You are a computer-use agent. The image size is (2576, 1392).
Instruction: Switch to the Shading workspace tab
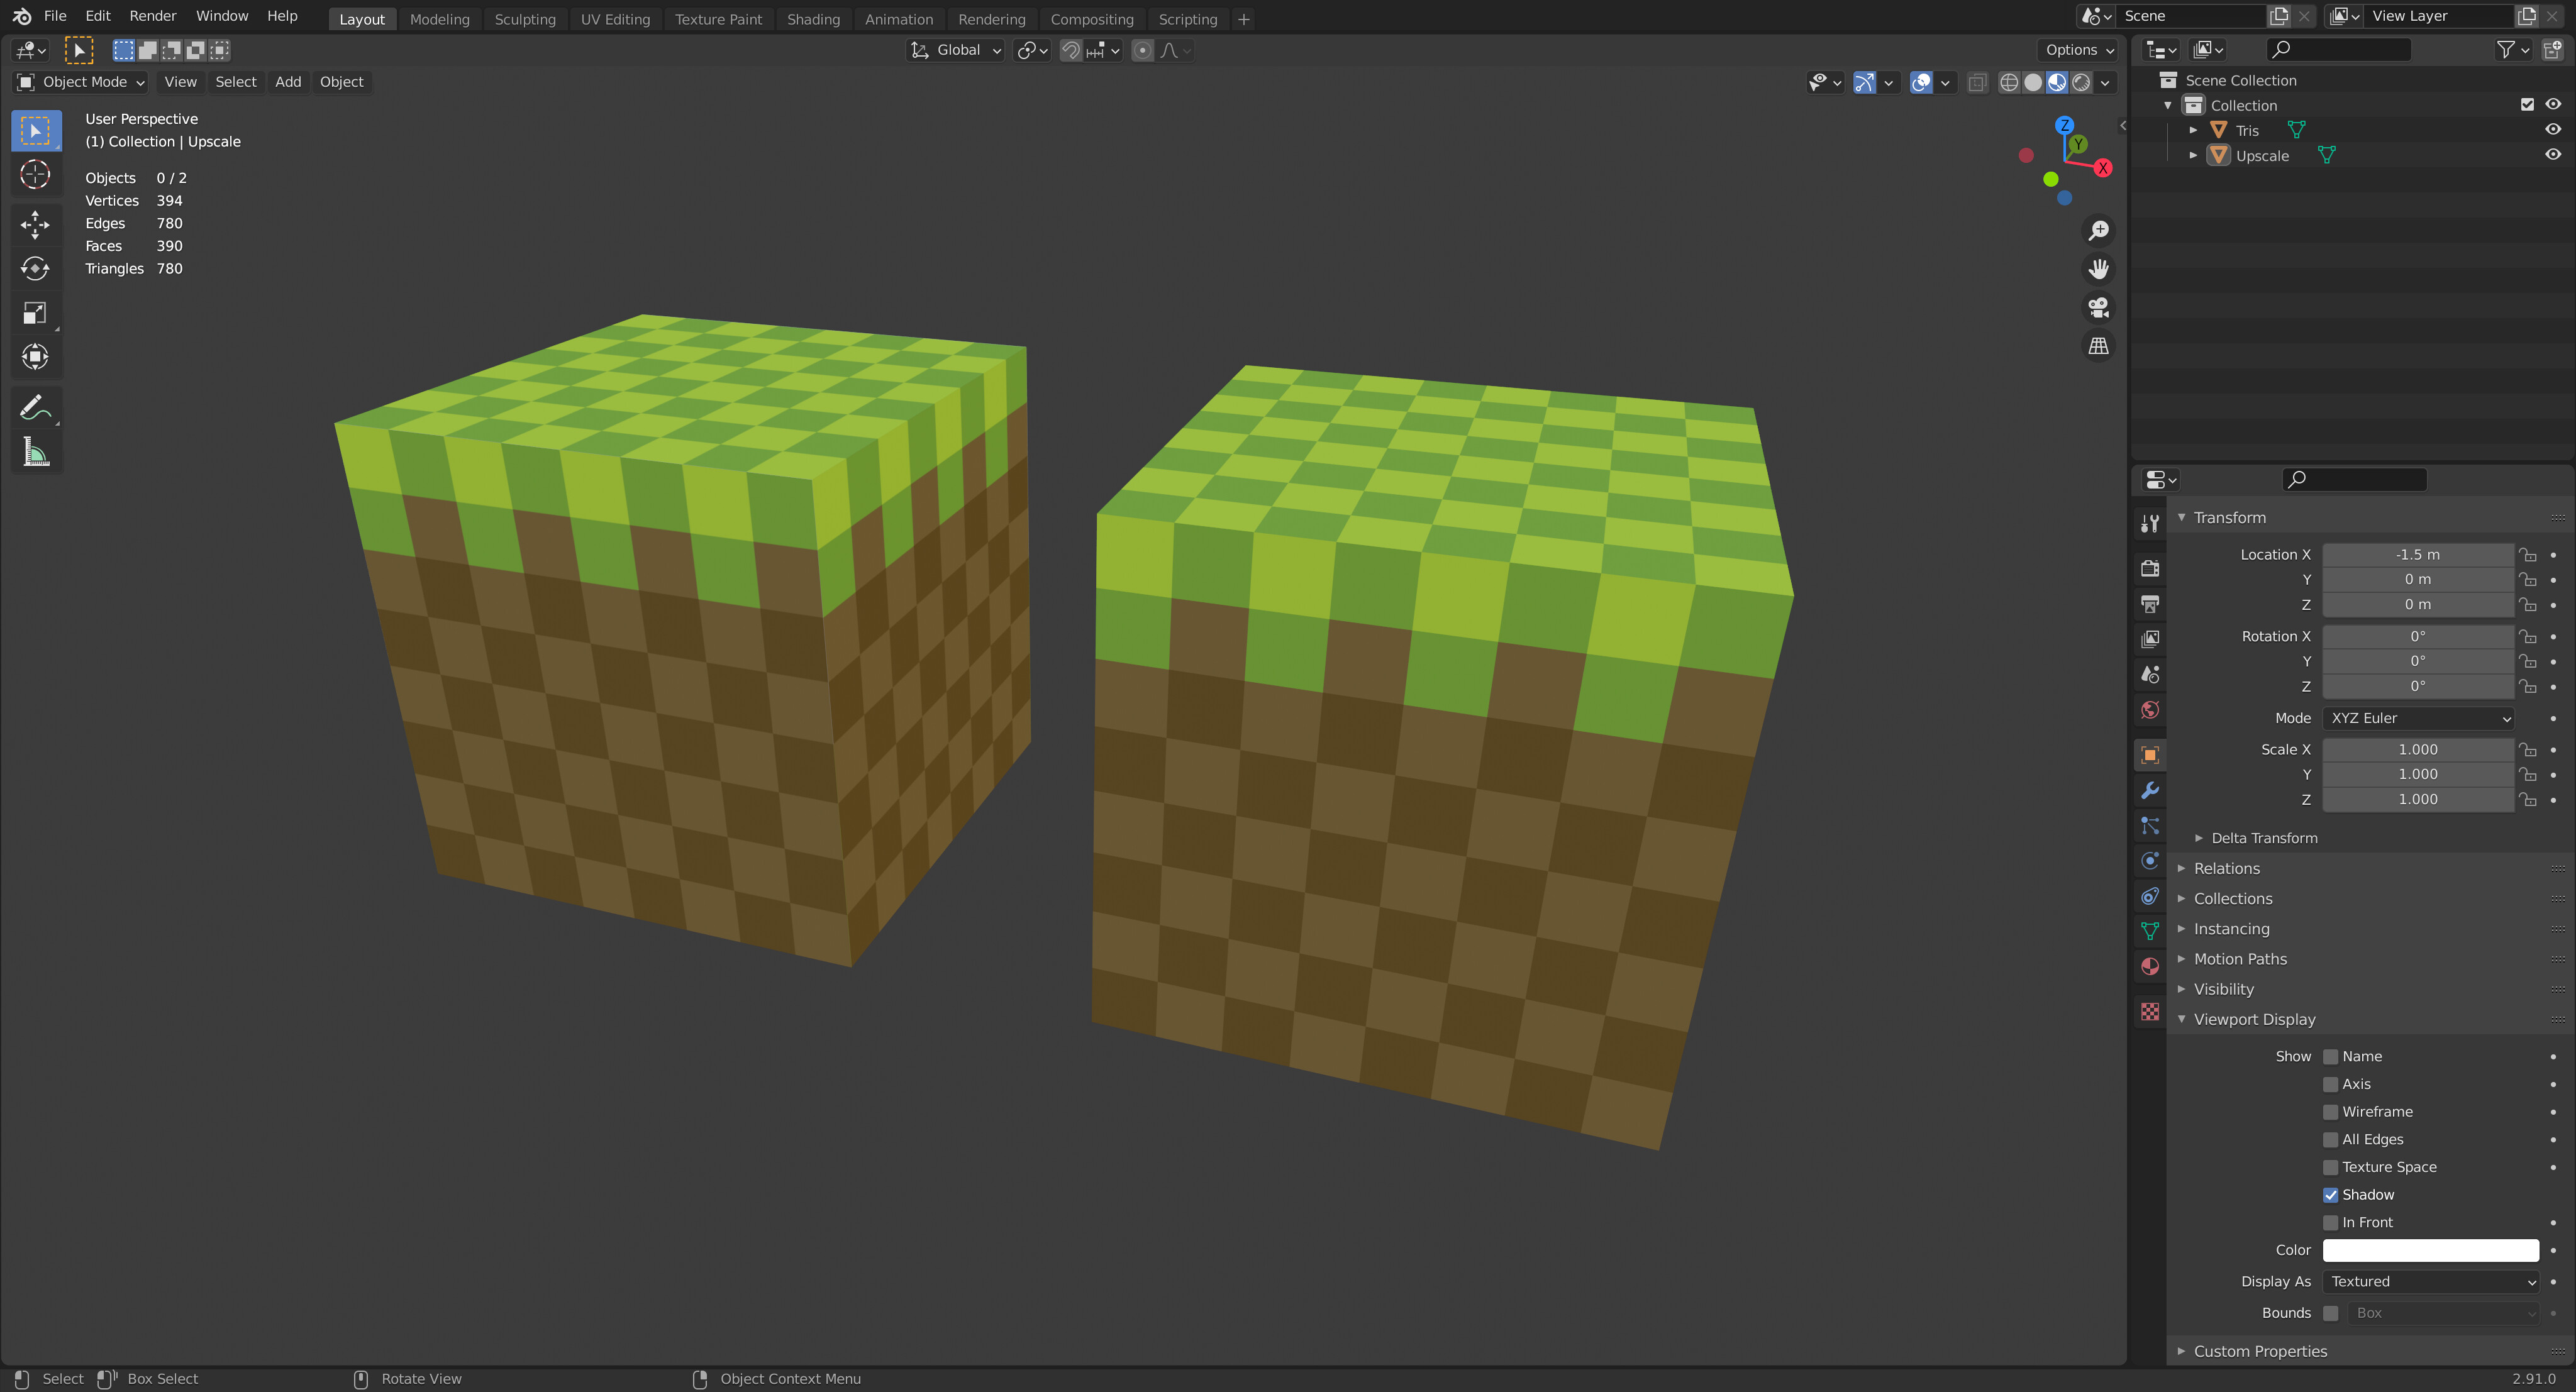point(813,19)
